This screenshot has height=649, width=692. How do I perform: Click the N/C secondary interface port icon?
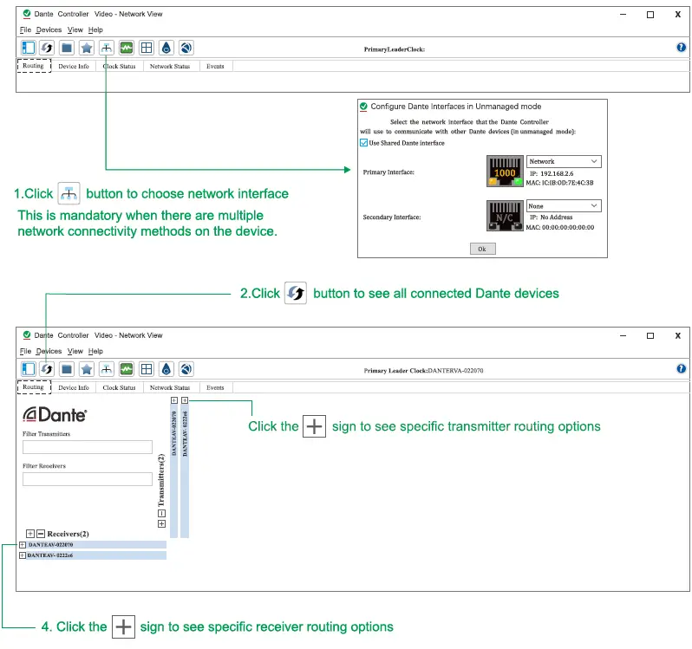point(505,216)
